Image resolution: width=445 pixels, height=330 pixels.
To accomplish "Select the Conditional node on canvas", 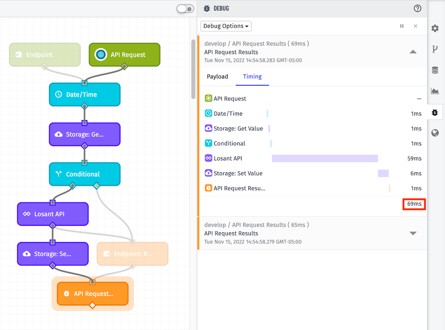I will [85, 174].
